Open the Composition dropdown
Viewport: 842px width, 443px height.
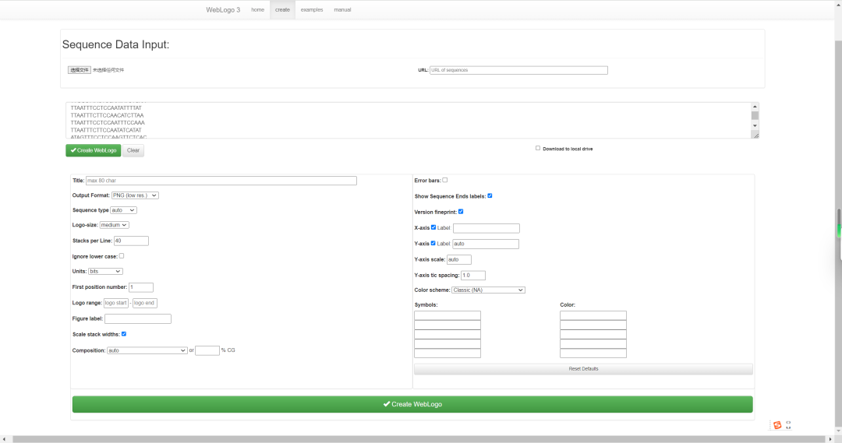pos(147,350)
